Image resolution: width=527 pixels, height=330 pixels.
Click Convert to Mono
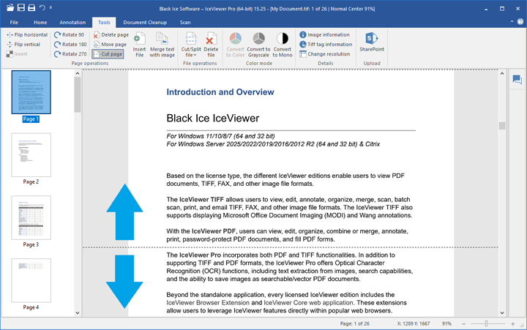283,45
